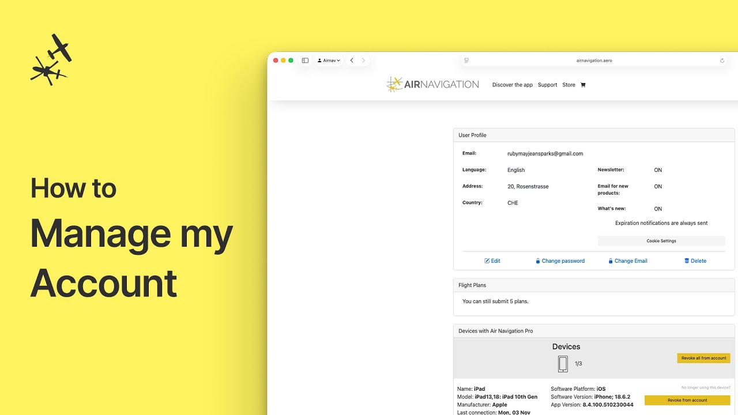This screenshot has height=415, width=738.
Task: Click the Email for new products ON value
Action: click(x=658, y=187)
